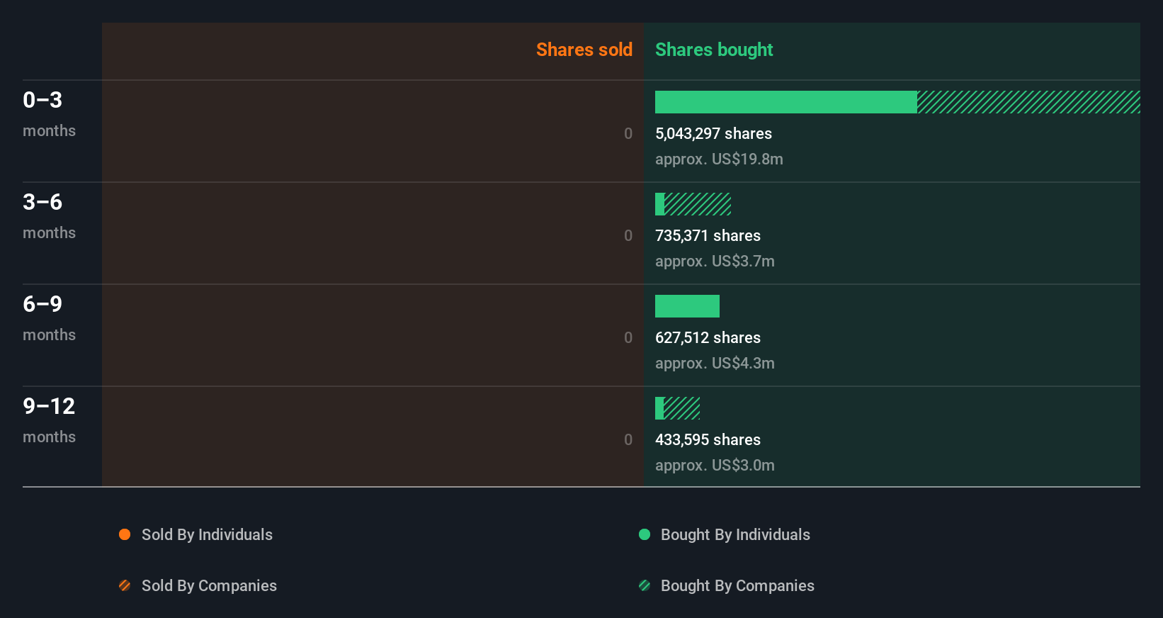Click the Shares sold column header
This screenshot has width=1163, height=618.
click(x=584, y=50)
